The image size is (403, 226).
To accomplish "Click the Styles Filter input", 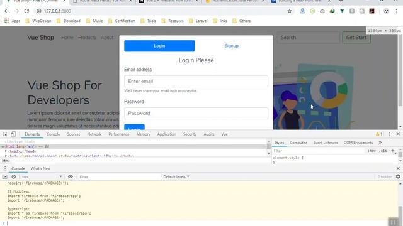I will (319, 151).
